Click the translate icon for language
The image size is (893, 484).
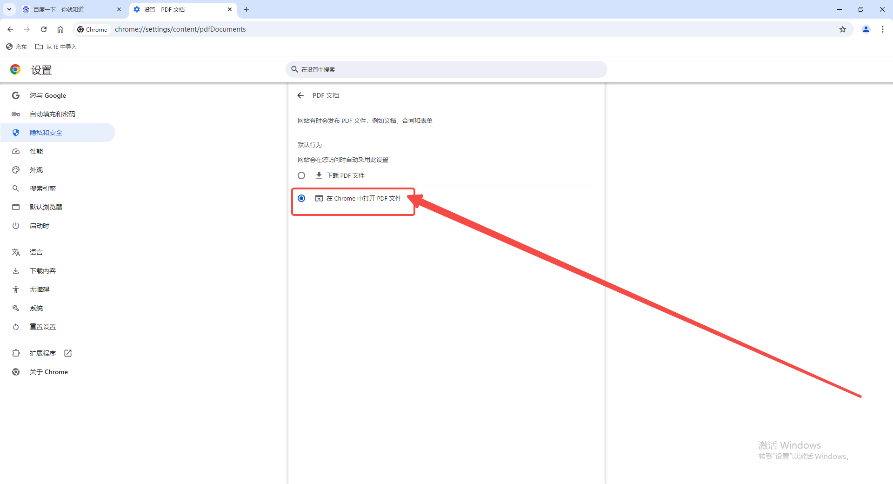16,252
